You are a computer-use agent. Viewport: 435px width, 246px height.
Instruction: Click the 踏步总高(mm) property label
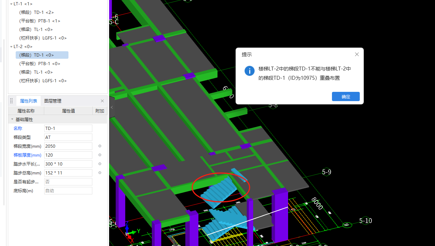(27, 173)
